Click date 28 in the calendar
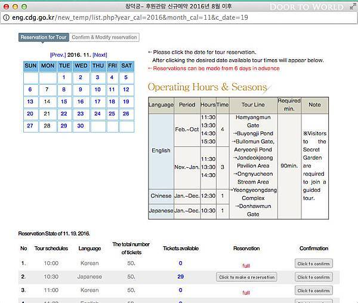This screenshot has width=358, height=303. (47, 126)
